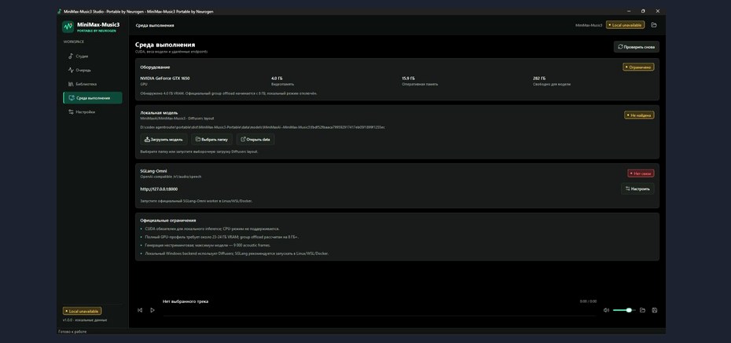Click the Открыть data button
731x343 pixels.
coord(255,139)
